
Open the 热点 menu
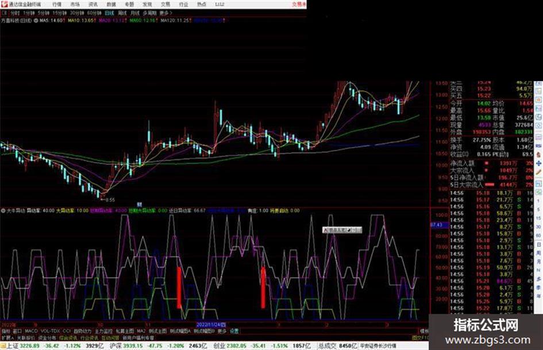(202, 5)
